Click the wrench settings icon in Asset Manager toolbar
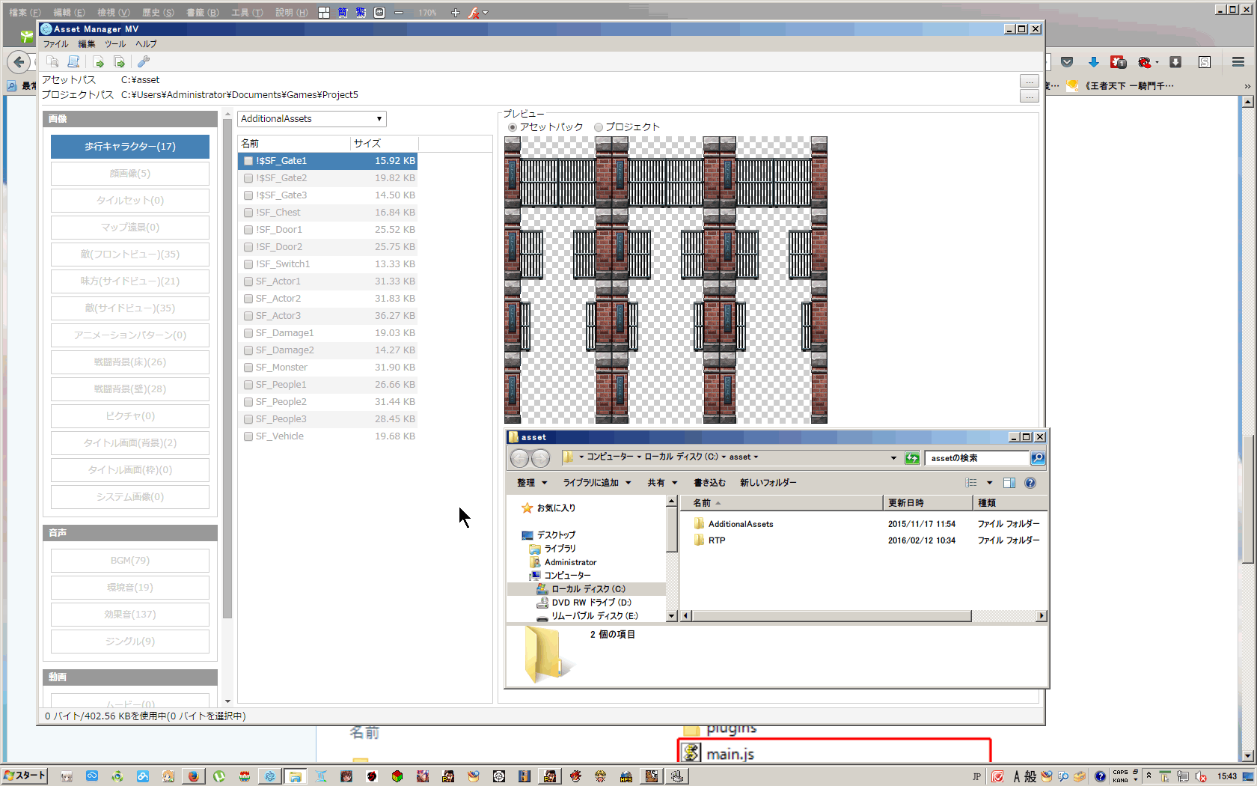The width and height of the screenshot is (1257, 786). (x=144, y=61)
